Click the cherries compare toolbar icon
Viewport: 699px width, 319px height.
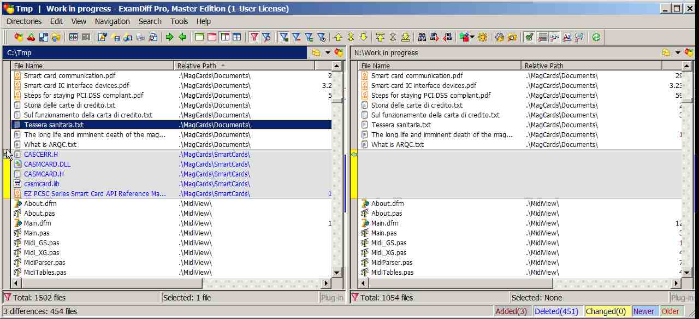tap(31, 37)
